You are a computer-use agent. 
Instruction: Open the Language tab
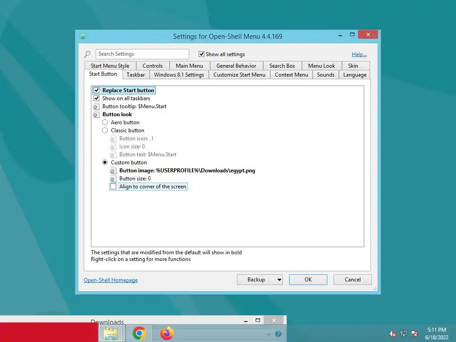[355, 75]
